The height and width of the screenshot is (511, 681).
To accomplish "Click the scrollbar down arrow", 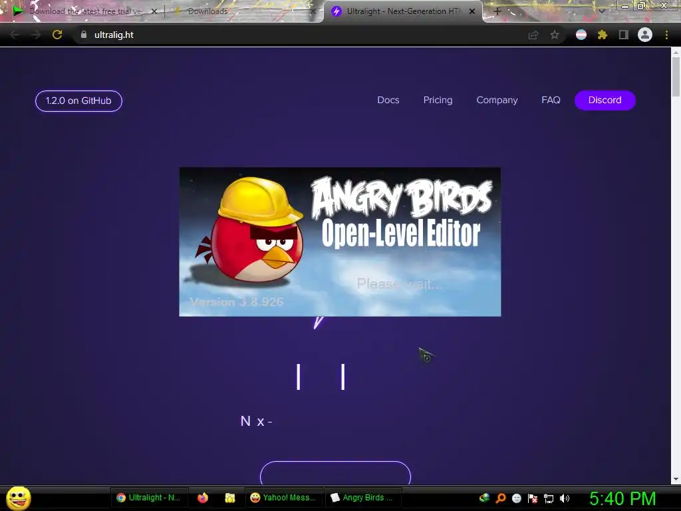I will [x=676, y=479].
